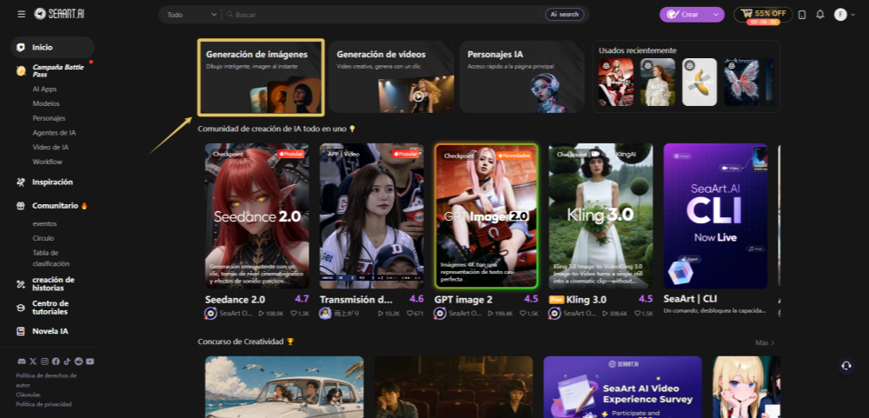Click the headset customer support icon
This screenshot has height=418, width=869.
[x=846, y=365]
